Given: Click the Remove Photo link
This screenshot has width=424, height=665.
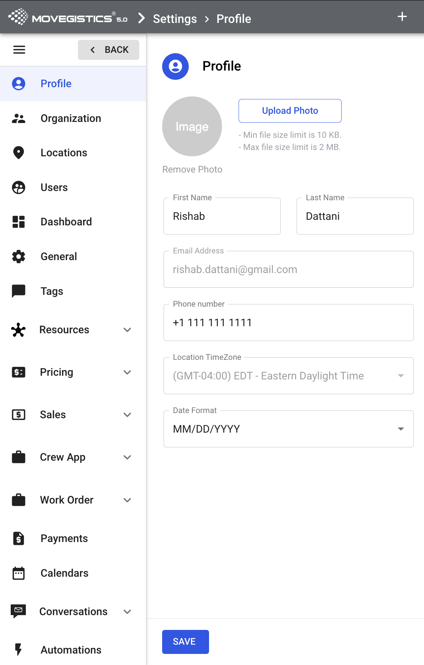Looking at the screenshot, I should pyautogui.click(x=192, y=169).
